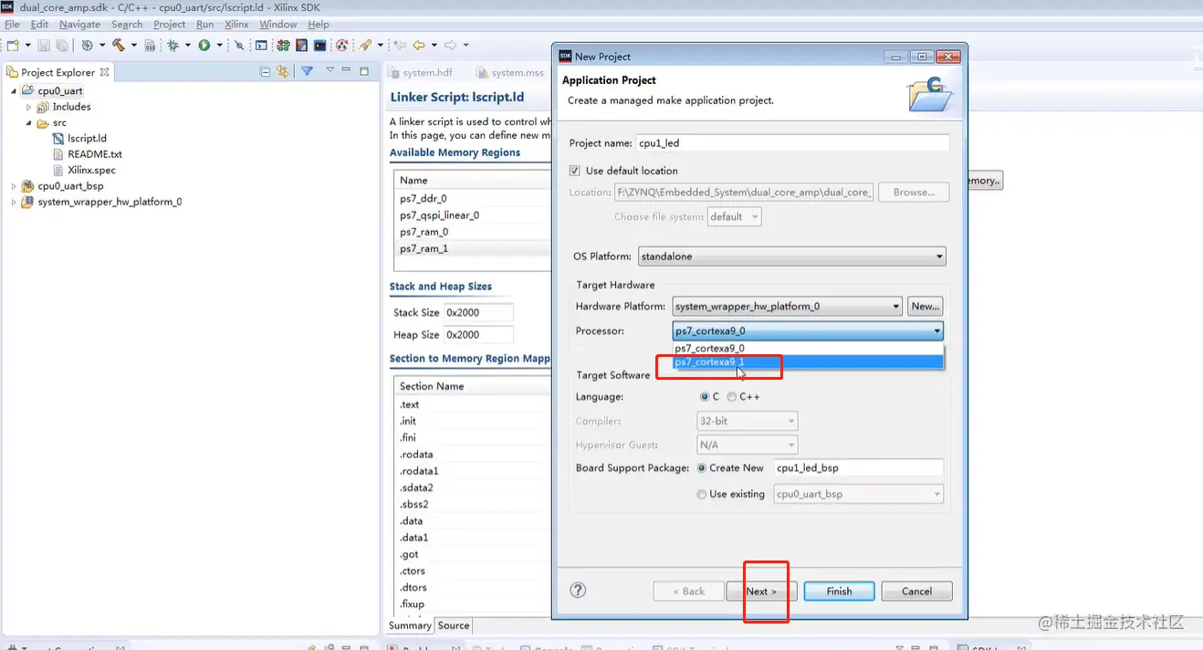Click the Finish button
Viewport: 1203px width, 650px height.
pos(839,592)
